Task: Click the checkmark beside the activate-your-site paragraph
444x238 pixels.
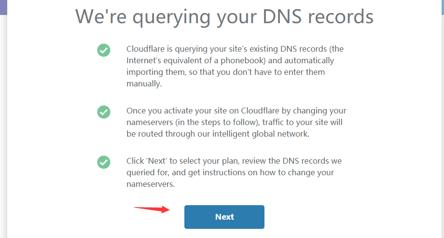Action: tap(104, 112)
